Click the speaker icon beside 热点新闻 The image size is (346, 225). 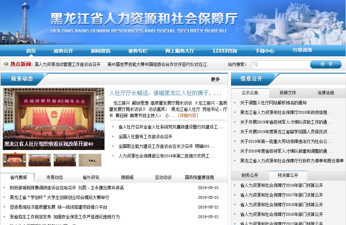(x=6, y=64)
